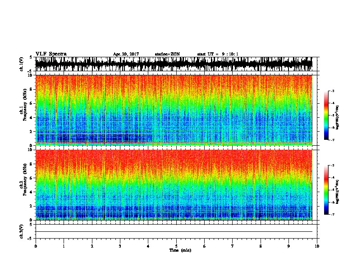The width and height of the screenshot is (357, 276).
Task: Click time axis tick label 7
Action: 233,246
